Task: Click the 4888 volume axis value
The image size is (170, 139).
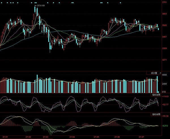Action: point(164,76)
